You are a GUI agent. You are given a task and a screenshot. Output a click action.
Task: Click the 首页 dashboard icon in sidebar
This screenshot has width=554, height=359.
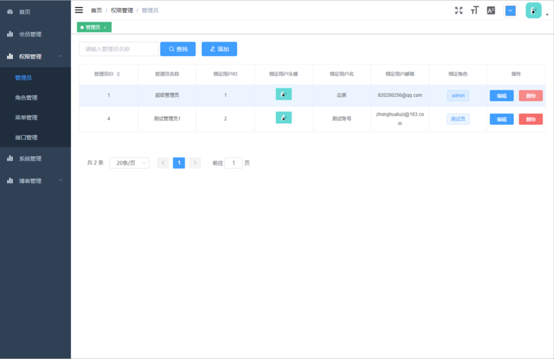click(x=10, y=11)
